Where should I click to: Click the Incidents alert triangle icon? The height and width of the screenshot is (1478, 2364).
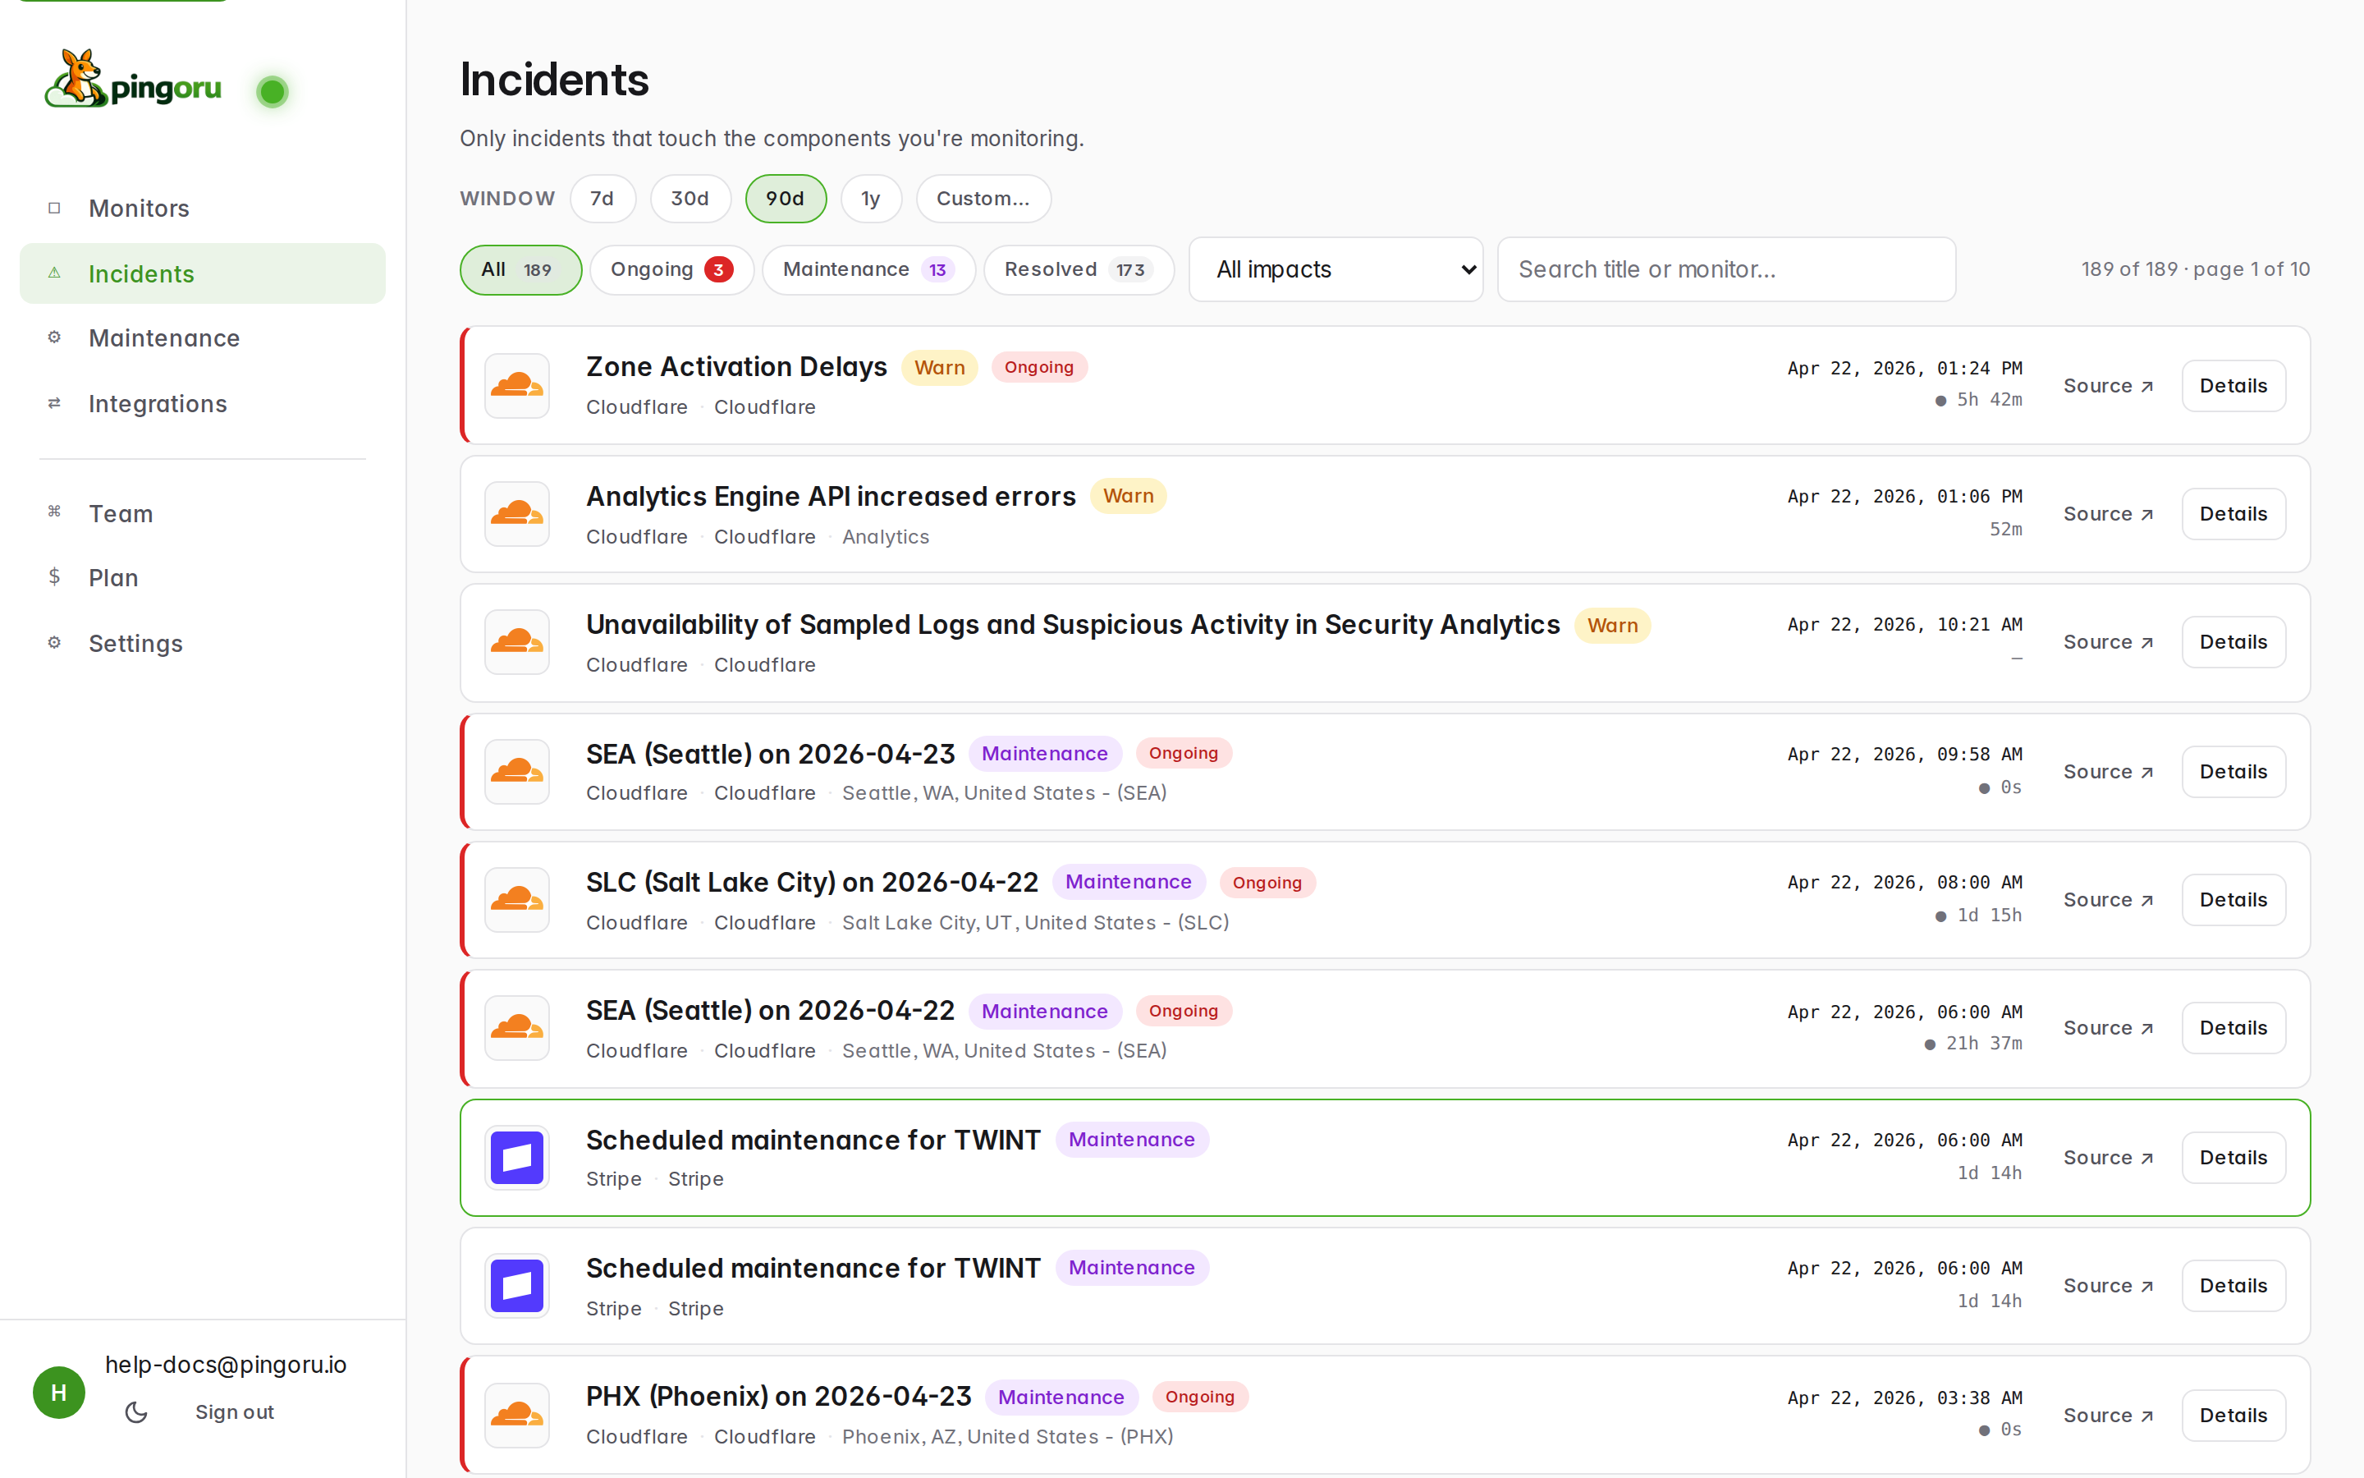pyautogui.click(x=55, y=273)
